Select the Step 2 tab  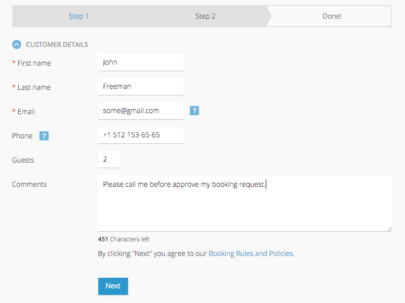click(x=206, y=16)
